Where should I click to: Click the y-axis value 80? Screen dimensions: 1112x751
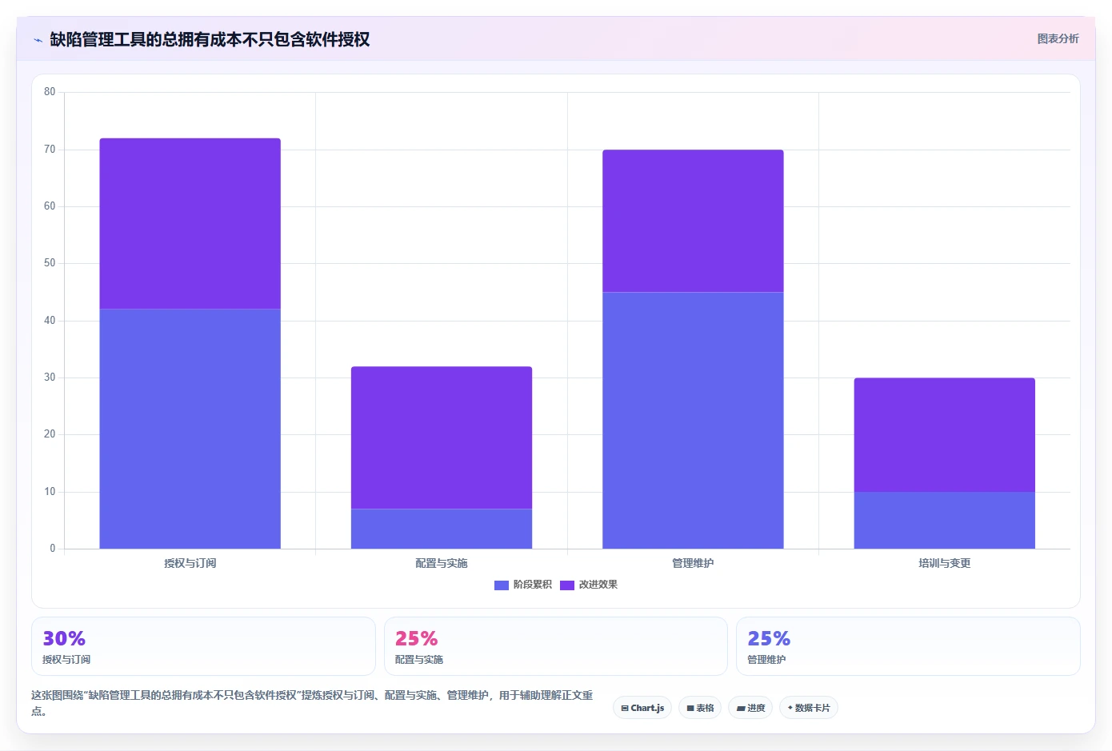coord(50,92)
